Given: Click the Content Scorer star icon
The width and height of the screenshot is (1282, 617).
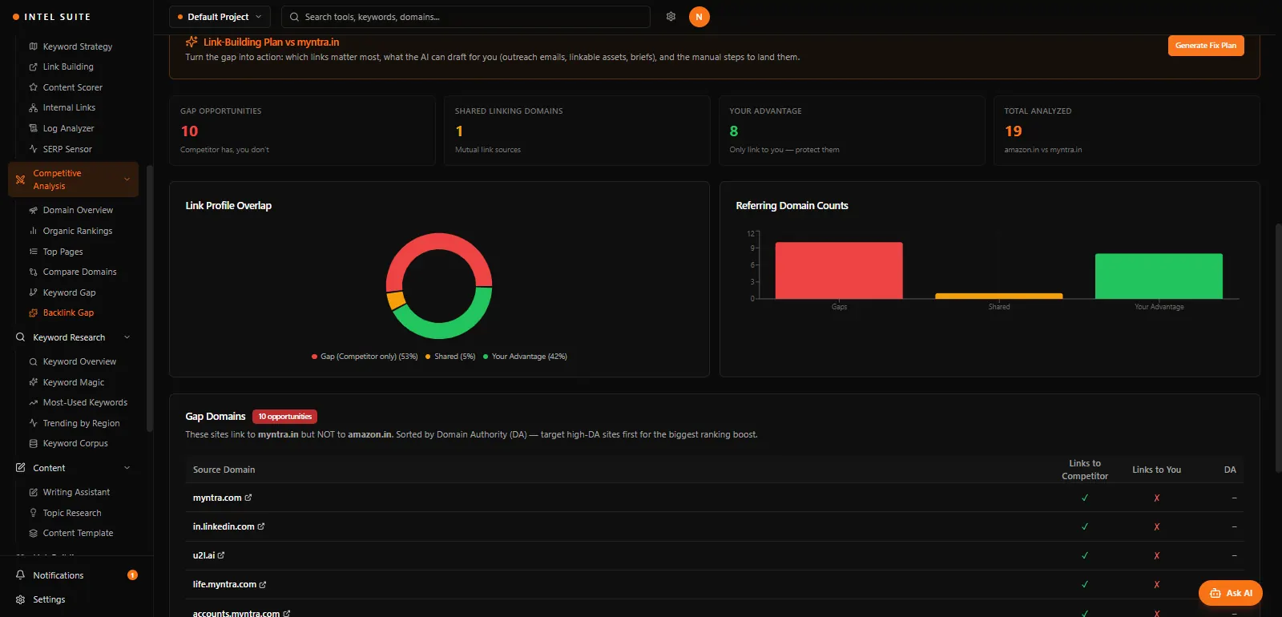Looking at the screenshot, I should pos(33,87).
